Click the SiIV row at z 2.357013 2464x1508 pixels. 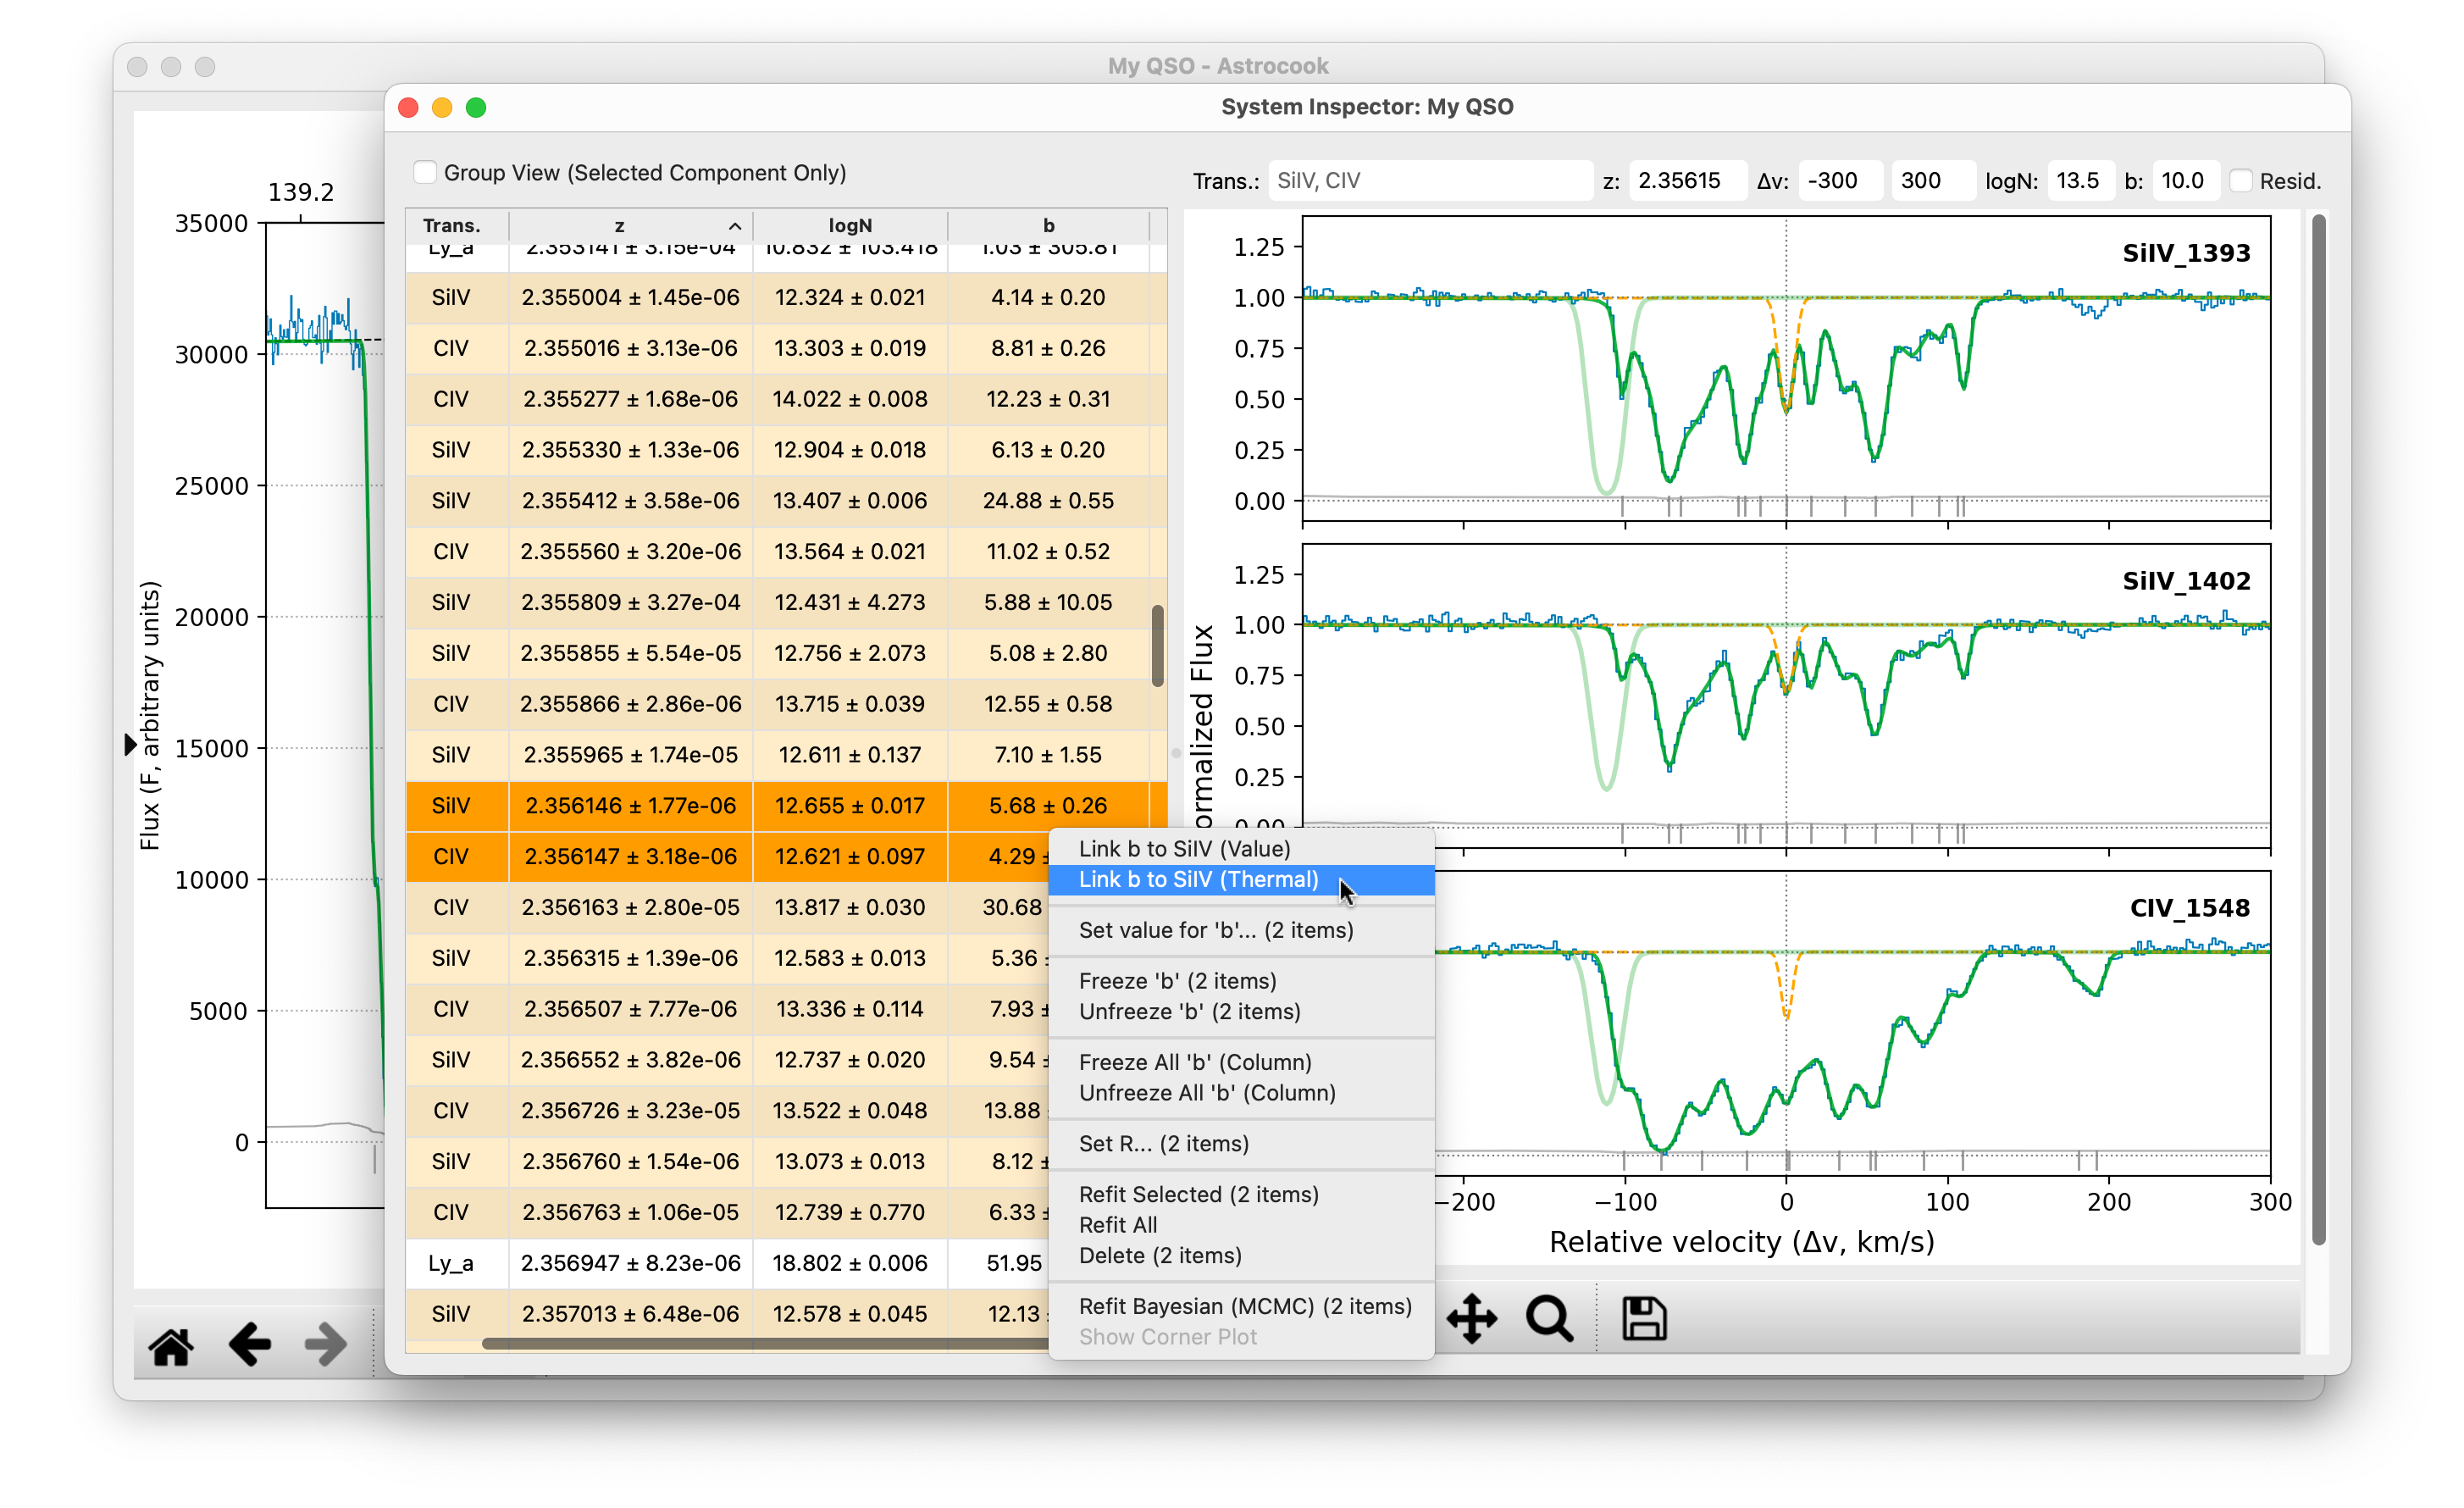click(x=727, y=1315)
